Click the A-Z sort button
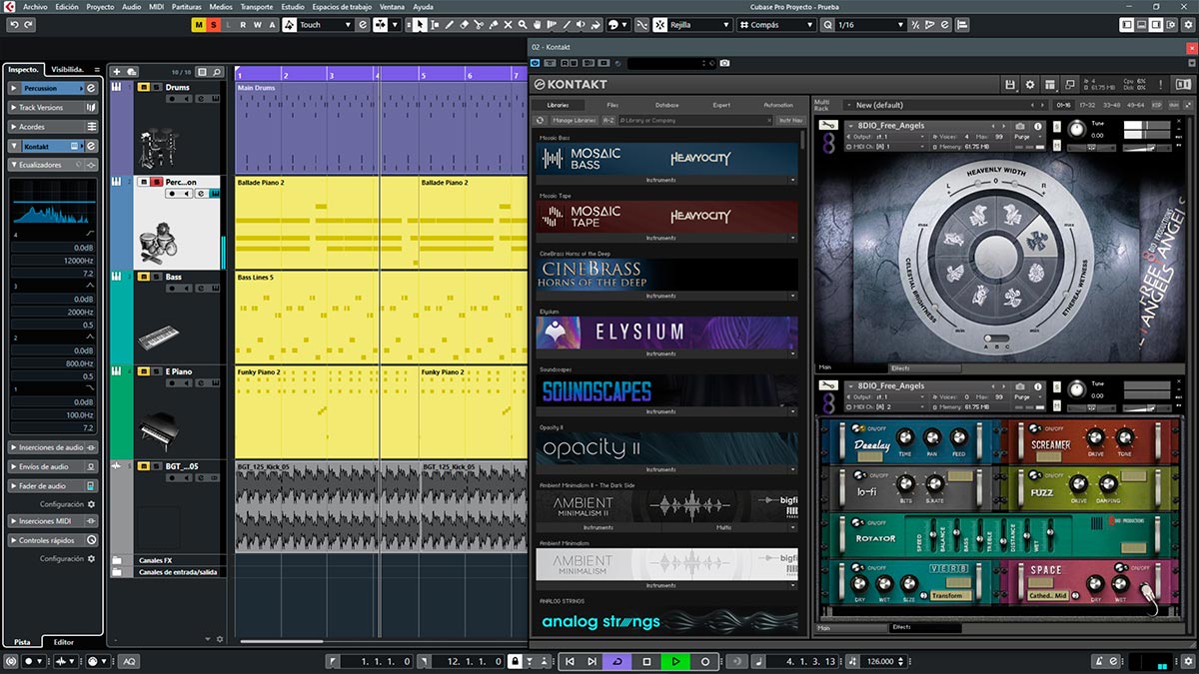 [608, 120]
